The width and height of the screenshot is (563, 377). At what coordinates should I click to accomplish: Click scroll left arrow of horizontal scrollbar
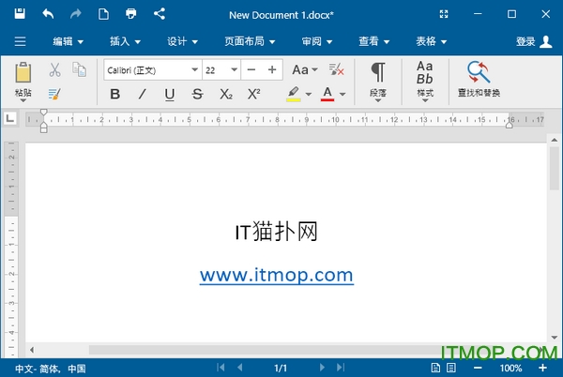(32, 350)
